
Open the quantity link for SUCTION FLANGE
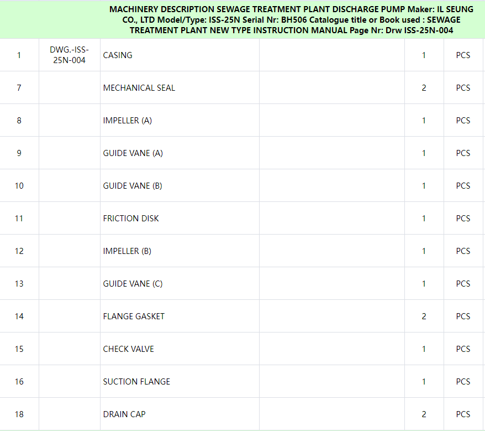tap(424, 382)
